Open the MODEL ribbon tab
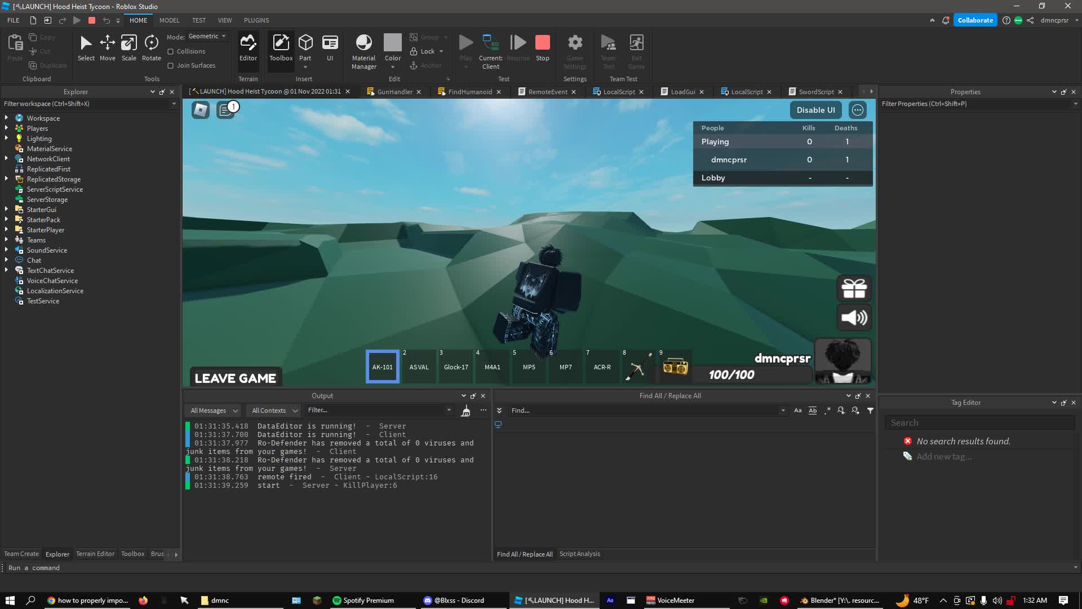The width and height of the screenshot is (1082, 609). pyautogui.click(x=169, y=20)
